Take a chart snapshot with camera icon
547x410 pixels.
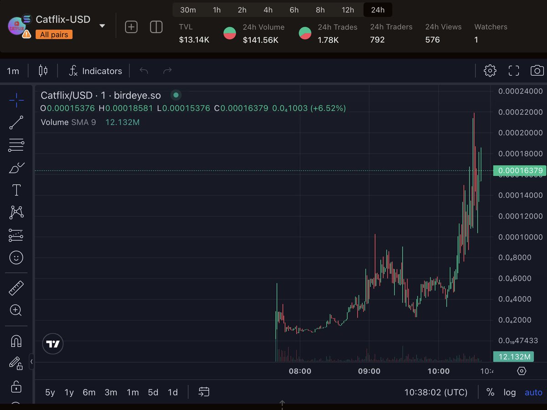tap(537, 71)
